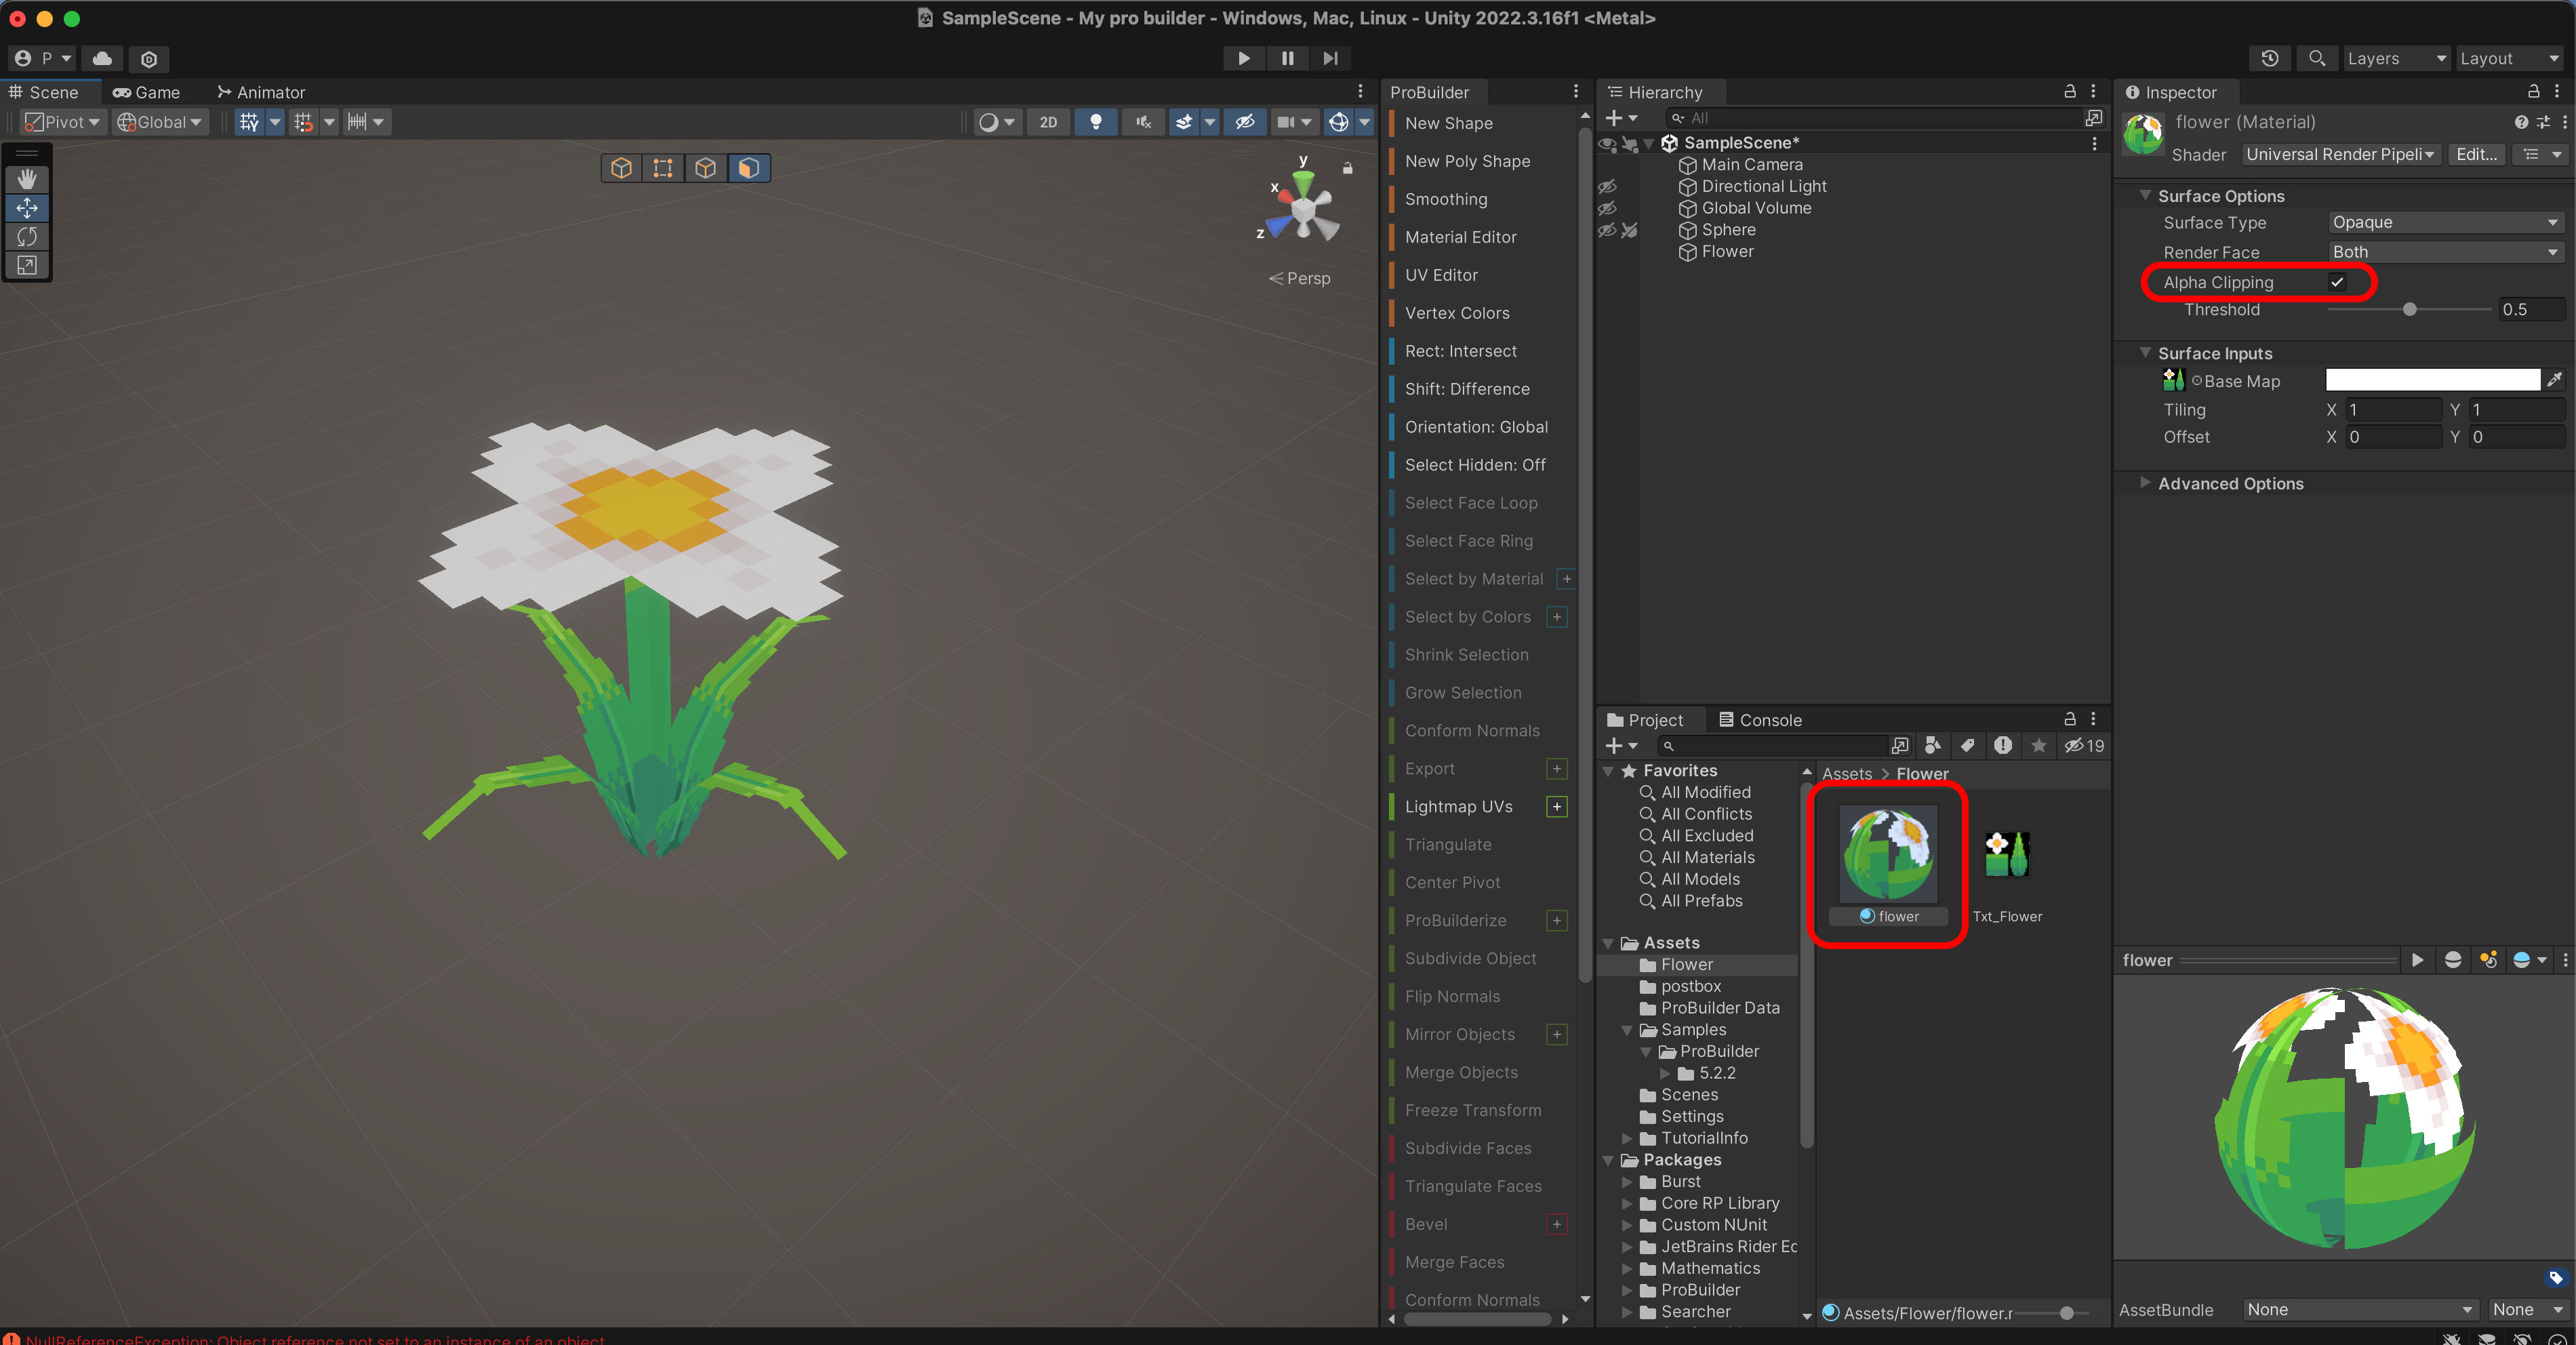Switch to ProBuilder face selection mode
The image size is (2576, 1345).
coord(749,168)
